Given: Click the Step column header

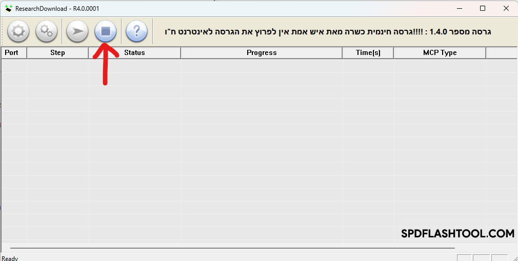Looking at the screenshot, I should coord(57,52).
